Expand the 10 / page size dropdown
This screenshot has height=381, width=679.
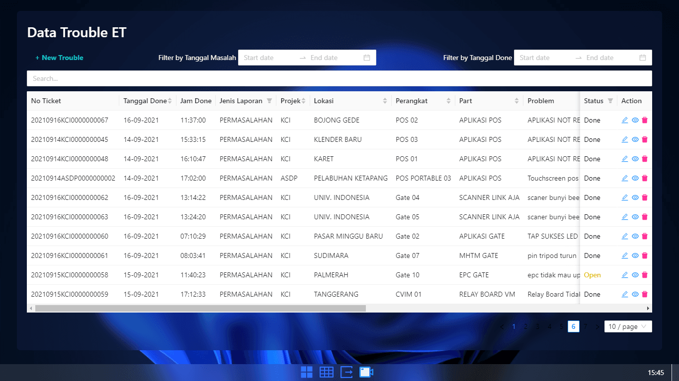click(628, 326)
